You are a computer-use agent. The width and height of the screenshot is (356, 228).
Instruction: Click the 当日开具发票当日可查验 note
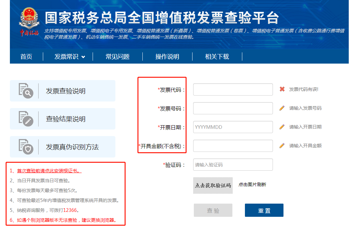pyautogui.click(x=40, y=181)
